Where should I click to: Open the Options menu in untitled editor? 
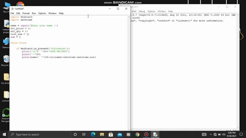pos(42,13)
